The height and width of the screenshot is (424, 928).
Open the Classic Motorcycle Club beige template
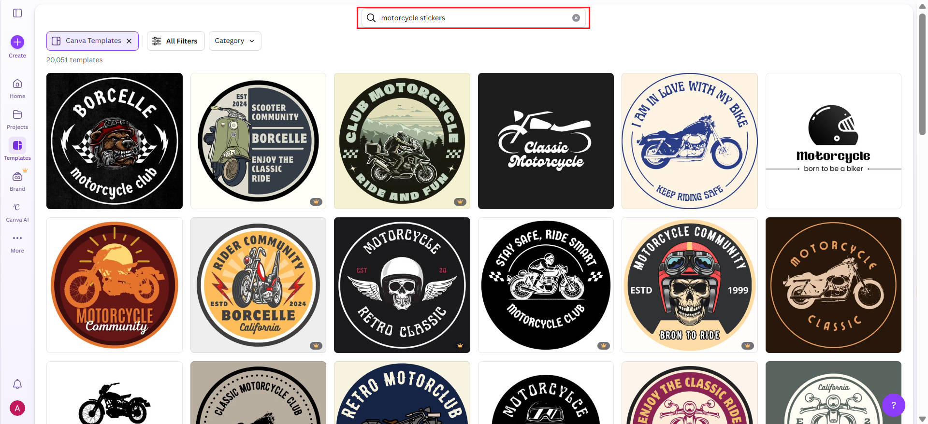(258, 393)
